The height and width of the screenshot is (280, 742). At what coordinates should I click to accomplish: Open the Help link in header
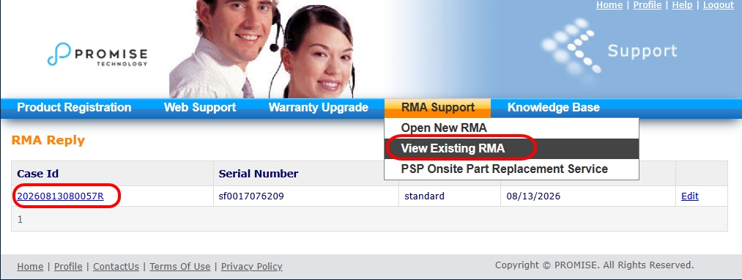click(x=682, y=4)
